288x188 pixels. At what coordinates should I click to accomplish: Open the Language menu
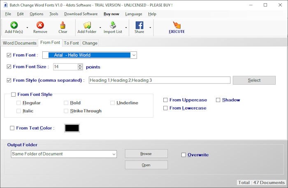point(134,14)
